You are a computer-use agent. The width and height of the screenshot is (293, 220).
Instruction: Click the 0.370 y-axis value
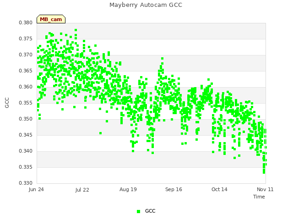point(26,55)
